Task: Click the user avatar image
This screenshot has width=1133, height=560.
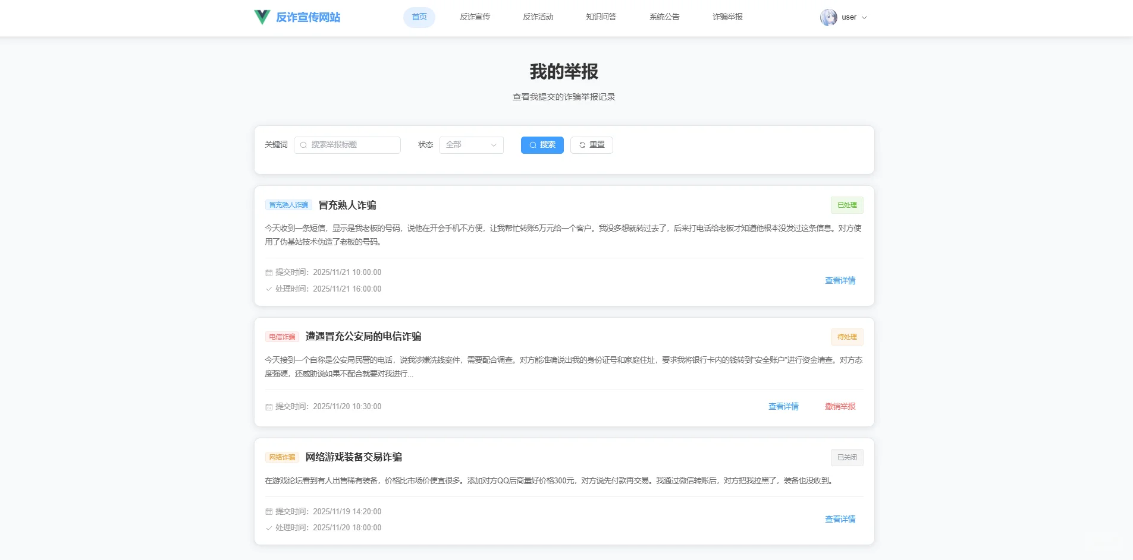Action: (828, 17)
